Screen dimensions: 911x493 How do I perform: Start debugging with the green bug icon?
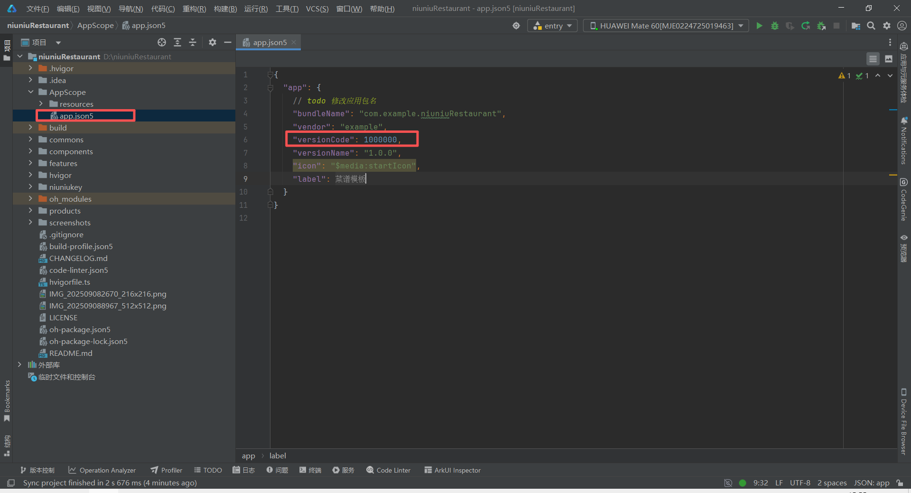click(x=774, y=26)
